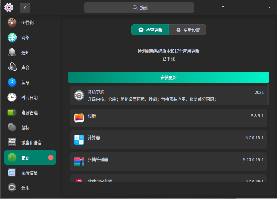Viewport: 277px width, 199px height.
Task: Close the control center window
Action: (270, 8)
